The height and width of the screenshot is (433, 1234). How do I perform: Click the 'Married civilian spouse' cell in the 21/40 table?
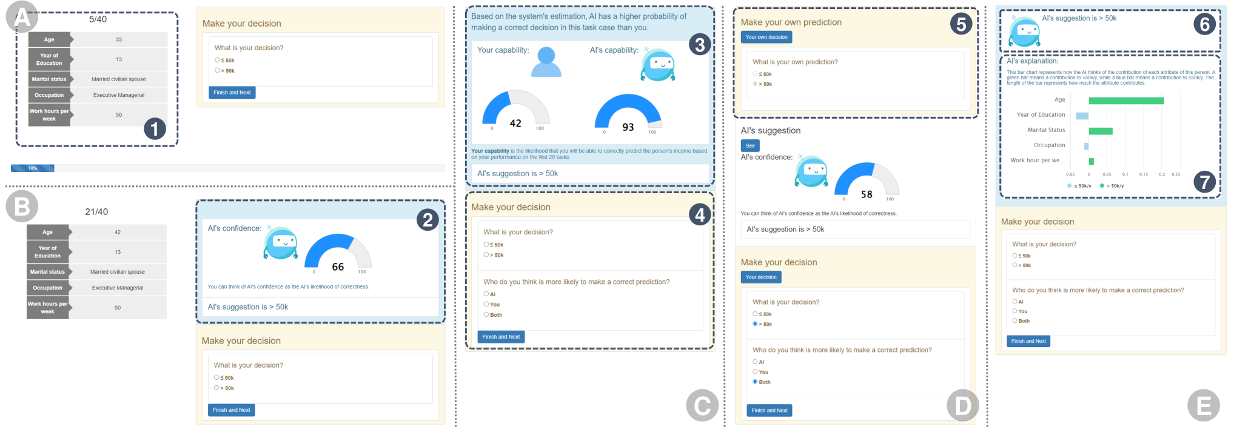pyautogui.click(x=118, y=272)
